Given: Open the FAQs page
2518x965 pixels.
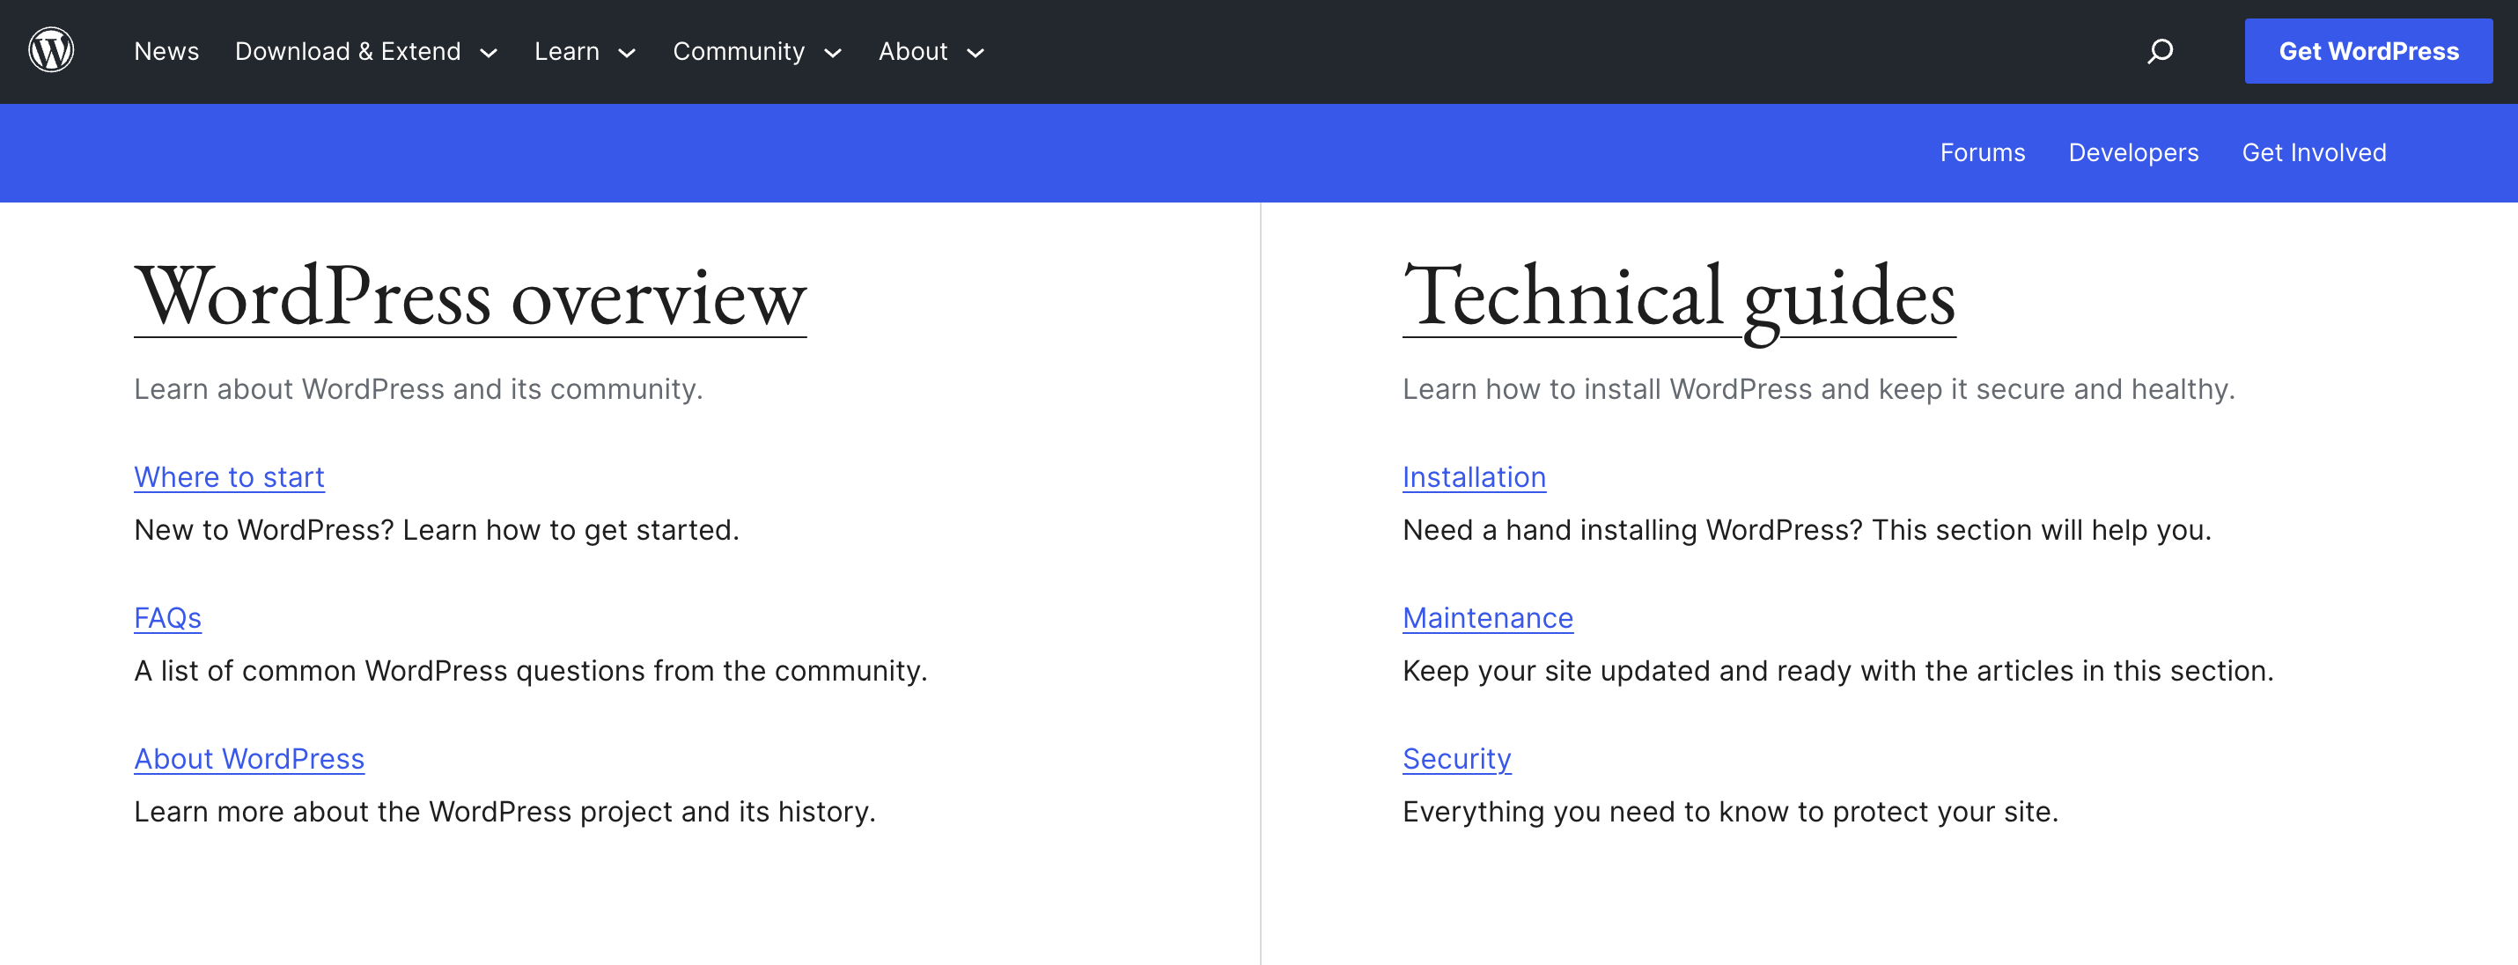Looking at the screenshot, I should 167,617.
